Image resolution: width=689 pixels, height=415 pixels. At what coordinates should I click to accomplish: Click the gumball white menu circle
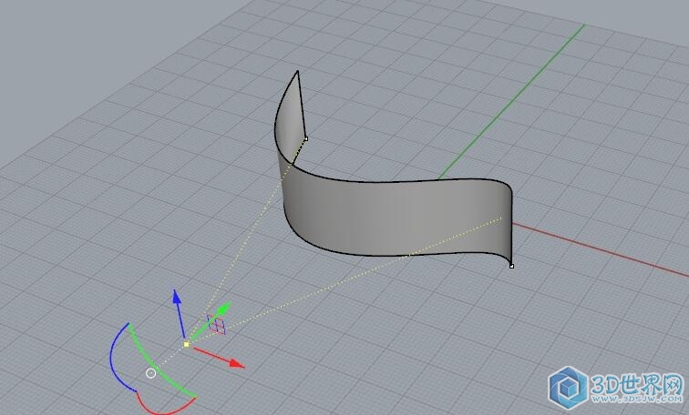tap(150, 373)
